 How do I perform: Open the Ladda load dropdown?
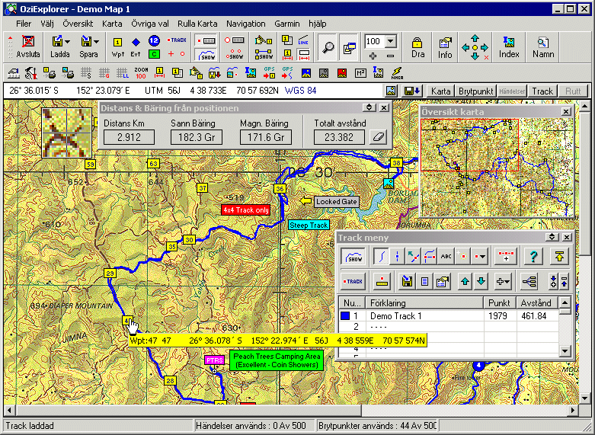[x=68, y=41]
